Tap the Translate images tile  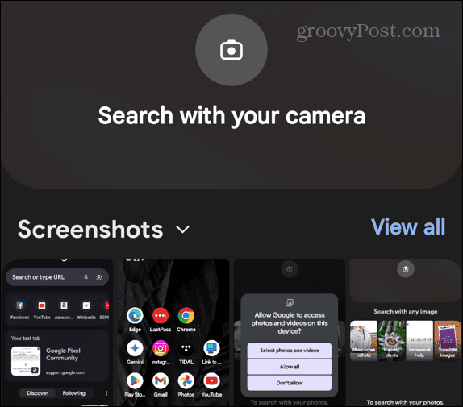448,340
